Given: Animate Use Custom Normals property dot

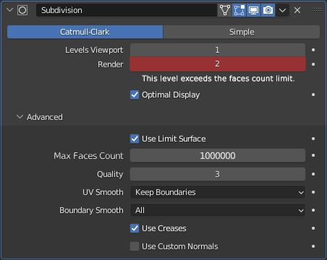Looking at the screenshot, I should [x=313, y=246].
